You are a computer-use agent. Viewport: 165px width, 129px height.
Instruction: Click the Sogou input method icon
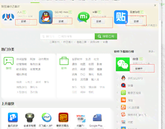click(123, 115)
